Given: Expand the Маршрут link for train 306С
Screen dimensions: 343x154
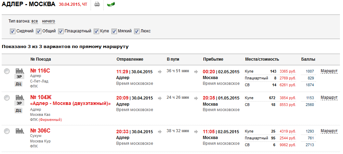Looking at the screenshot, I should click(329, 131).
